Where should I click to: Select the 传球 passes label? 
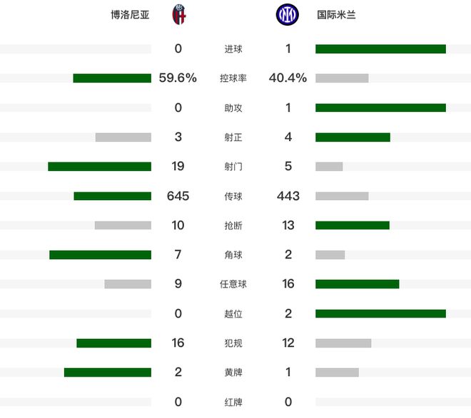click(x=233, y=197)
